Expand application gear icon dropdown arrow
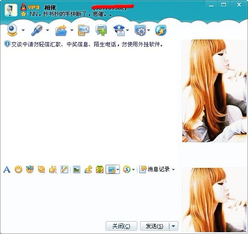Viewport: 248px width, 234px height. click(148, 30)
